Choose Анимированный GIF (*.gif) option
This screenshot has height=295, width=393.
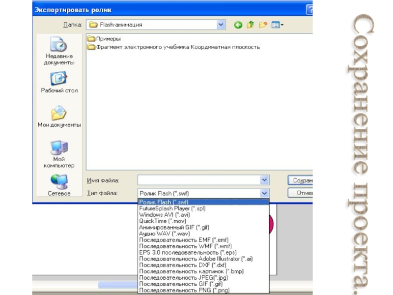[203, 227]
